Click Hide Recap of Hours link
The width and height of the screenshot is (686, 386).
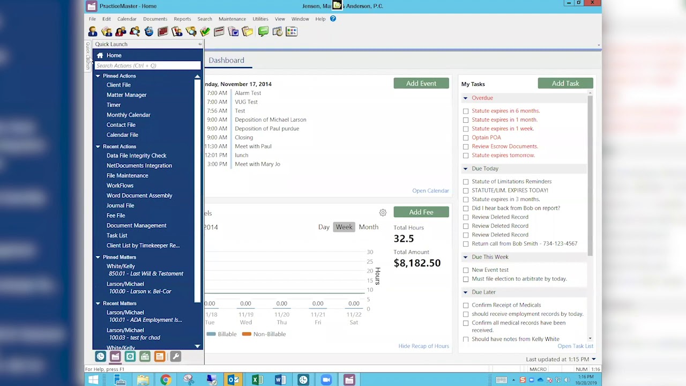coord(423,346)
